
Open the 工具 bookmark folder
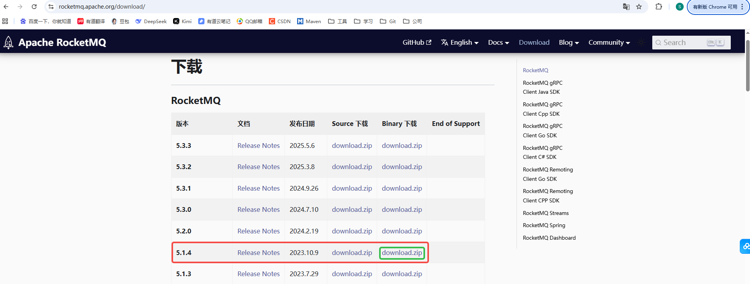click(x=338, y=21)
